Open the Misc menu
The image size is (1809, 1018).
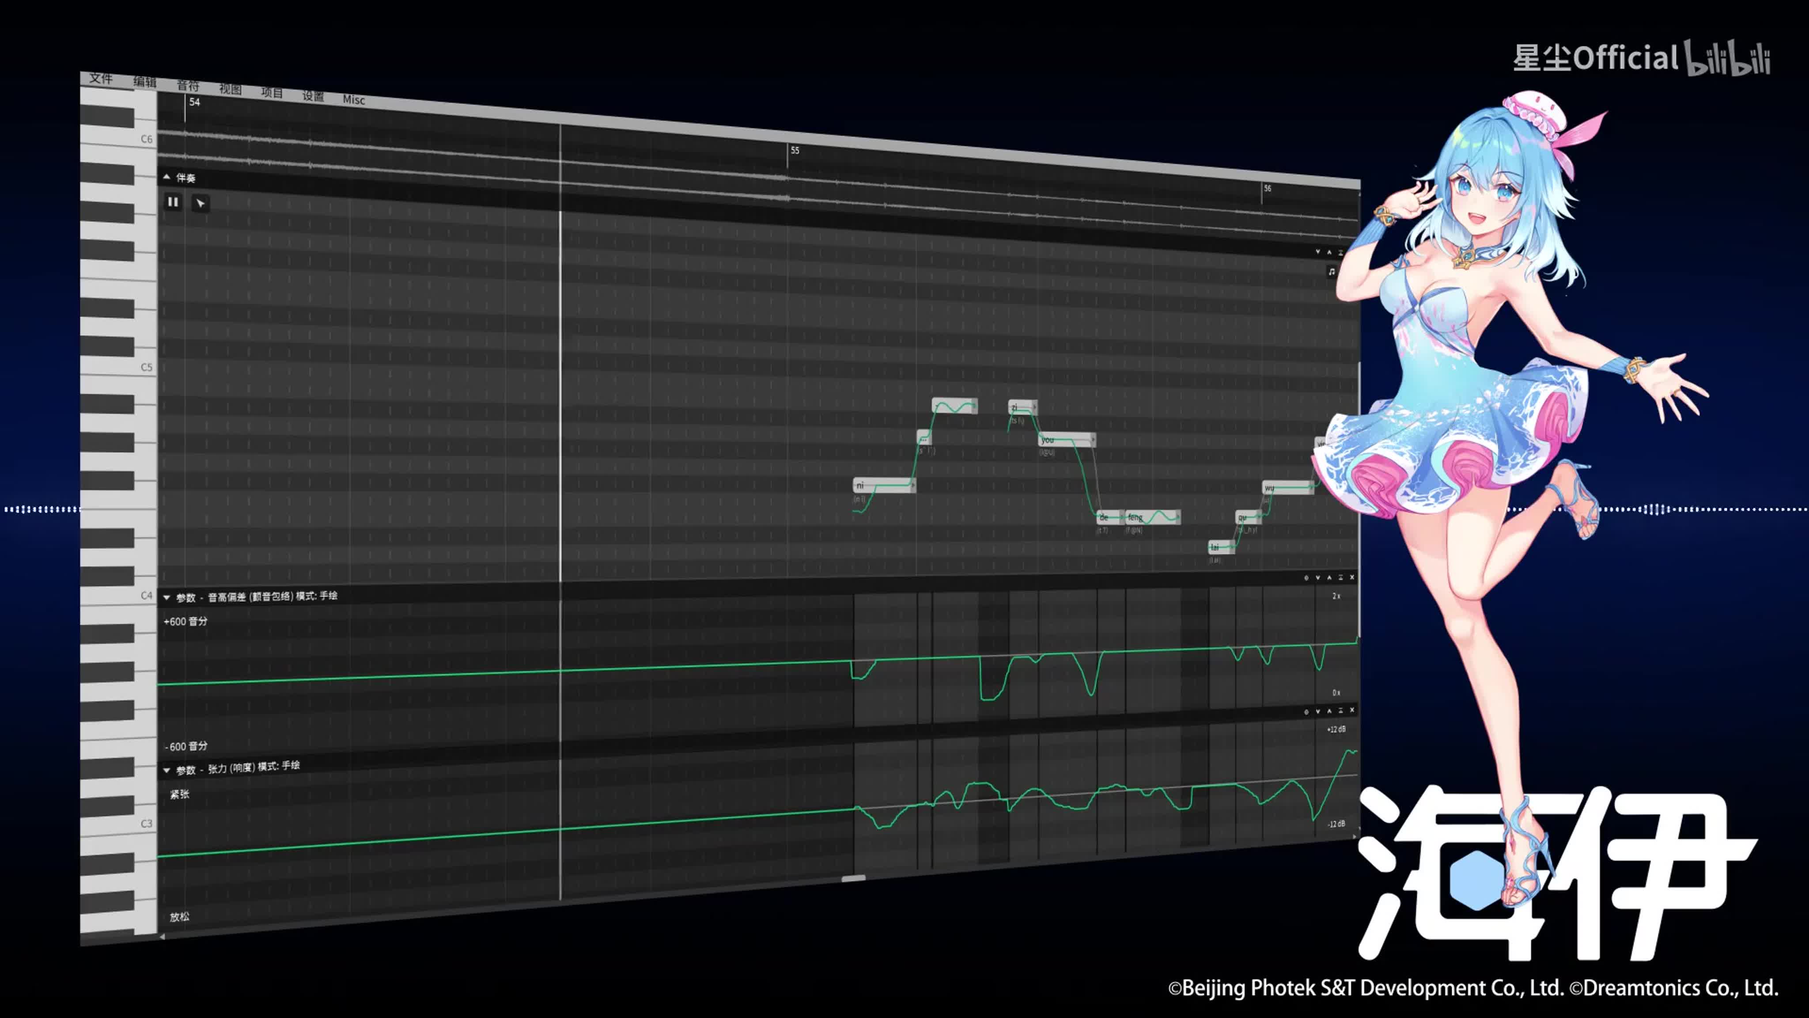[353, 100]
